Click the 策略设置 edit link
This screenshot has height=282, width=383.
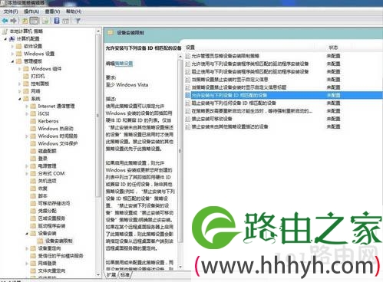[x=124, y=64]
